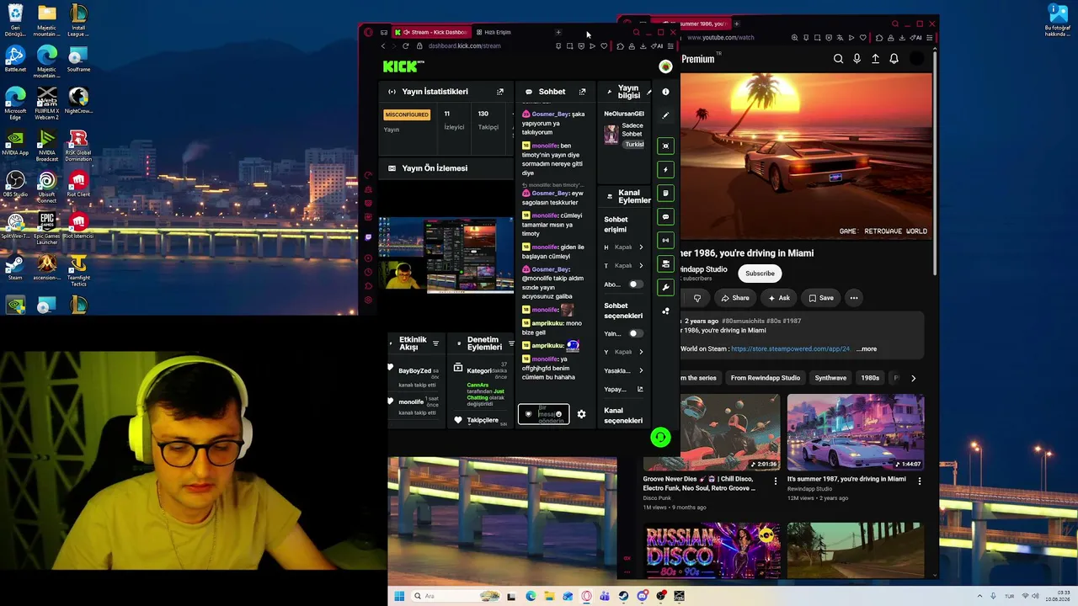Open Kick profile avatar menu

[665, 66]
